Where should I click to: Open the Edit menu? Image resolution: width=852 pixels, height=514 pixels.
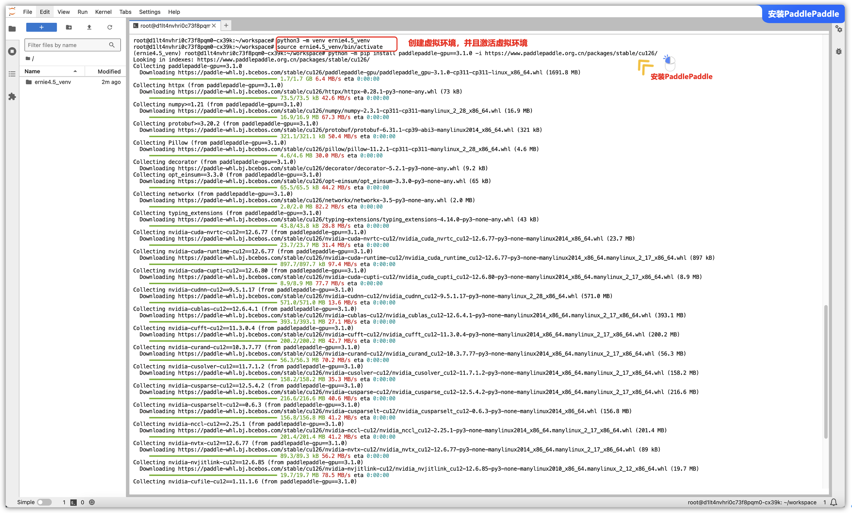point(44,12)
